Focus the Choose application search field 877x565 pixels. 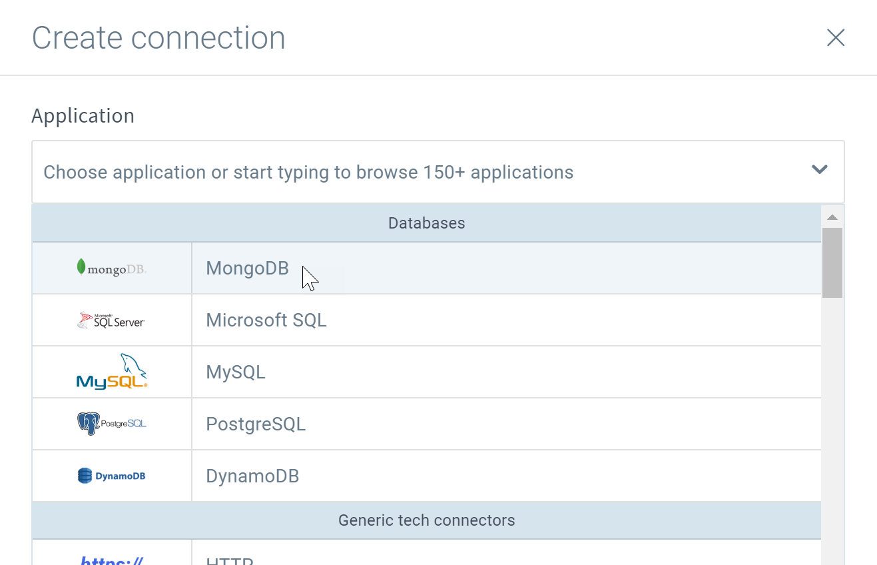[x=438, y=172]
